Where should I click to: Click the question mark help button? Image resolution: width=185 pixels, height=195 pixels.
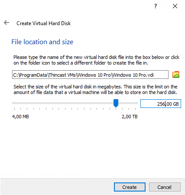click(x=156, y=6)
